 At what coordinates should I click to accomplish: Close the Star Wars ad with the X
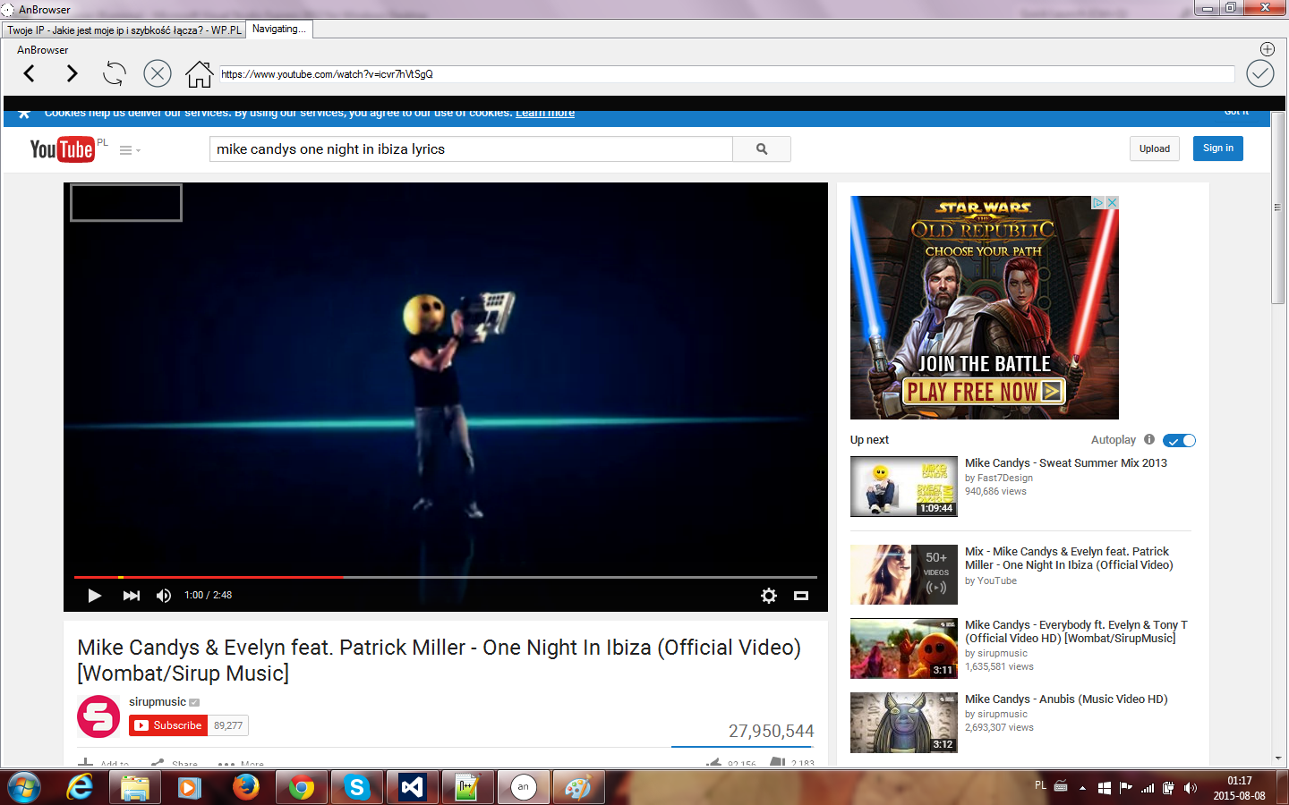pyautogui.click(x=1112, y=203)
